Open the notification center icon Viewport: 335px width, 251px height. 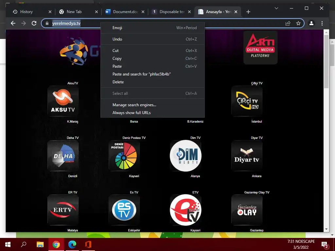[325, 245]
